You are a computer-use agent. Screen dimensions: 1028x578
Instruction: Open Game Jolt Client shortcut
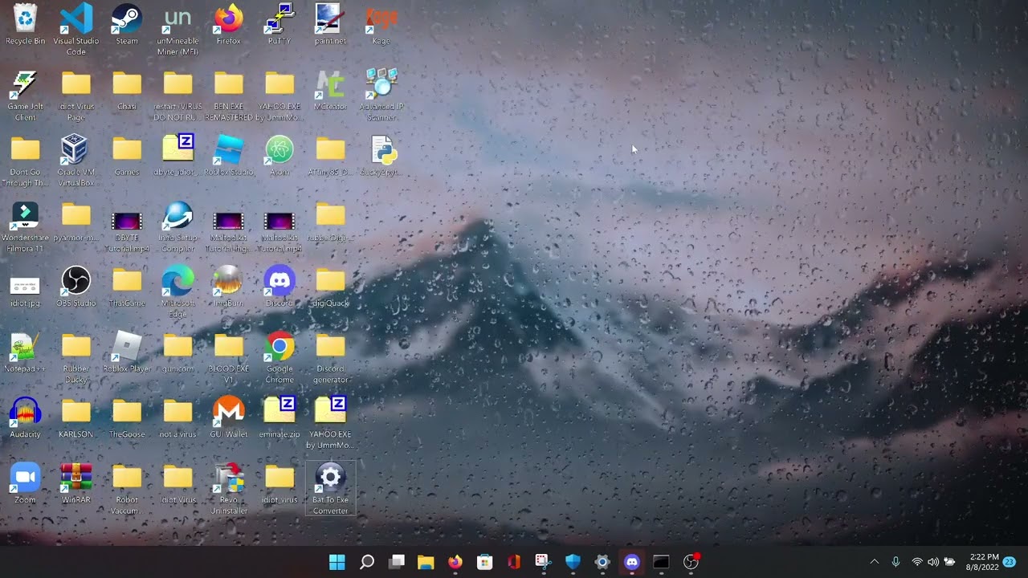pyautogui.click(x=25, y=96)
